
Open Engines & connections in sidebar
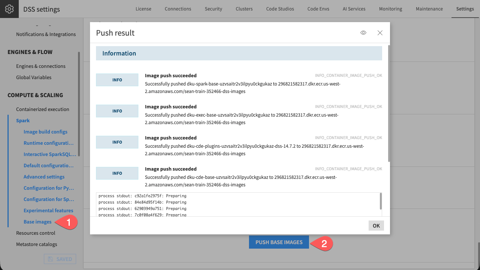[41, 66]
